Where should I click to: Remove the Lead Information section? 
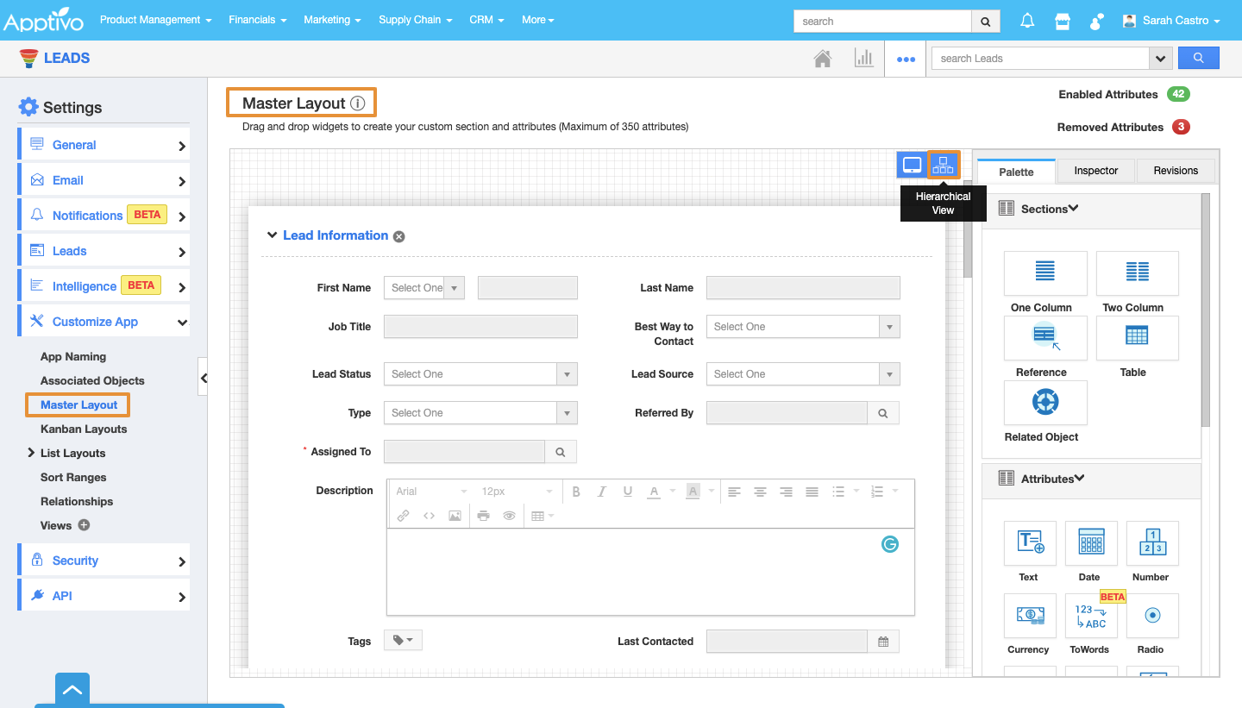pos(399,236)
